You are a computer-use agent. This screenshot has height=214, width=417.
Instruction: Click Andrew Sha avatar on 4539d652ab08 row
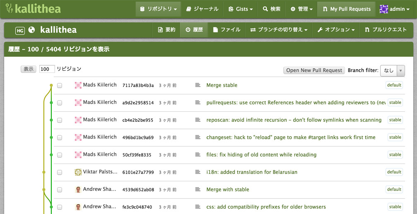coord(78,190)
